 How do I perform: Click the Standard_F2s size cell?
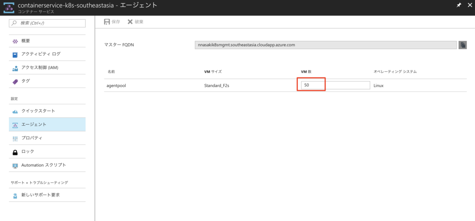[x=216, y=86]
